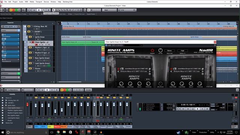
Task: Click Record in the floating transport panel
Action: click(207, 109)
